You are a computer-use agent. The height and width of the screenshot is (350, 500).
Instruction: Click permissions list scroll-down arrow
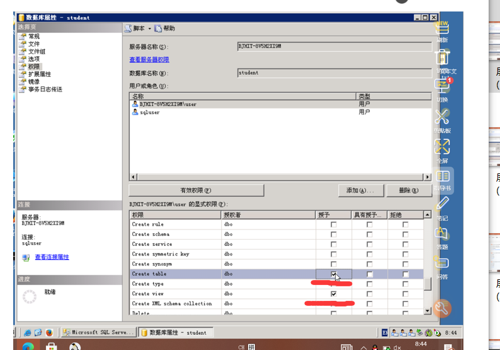pos(428,311)
